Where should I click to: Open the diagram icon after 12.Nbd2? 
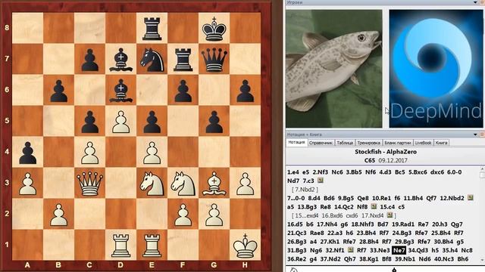470,198
